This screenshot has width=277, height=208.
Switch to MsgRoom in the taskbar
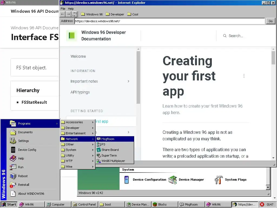(x=191, y=204)
